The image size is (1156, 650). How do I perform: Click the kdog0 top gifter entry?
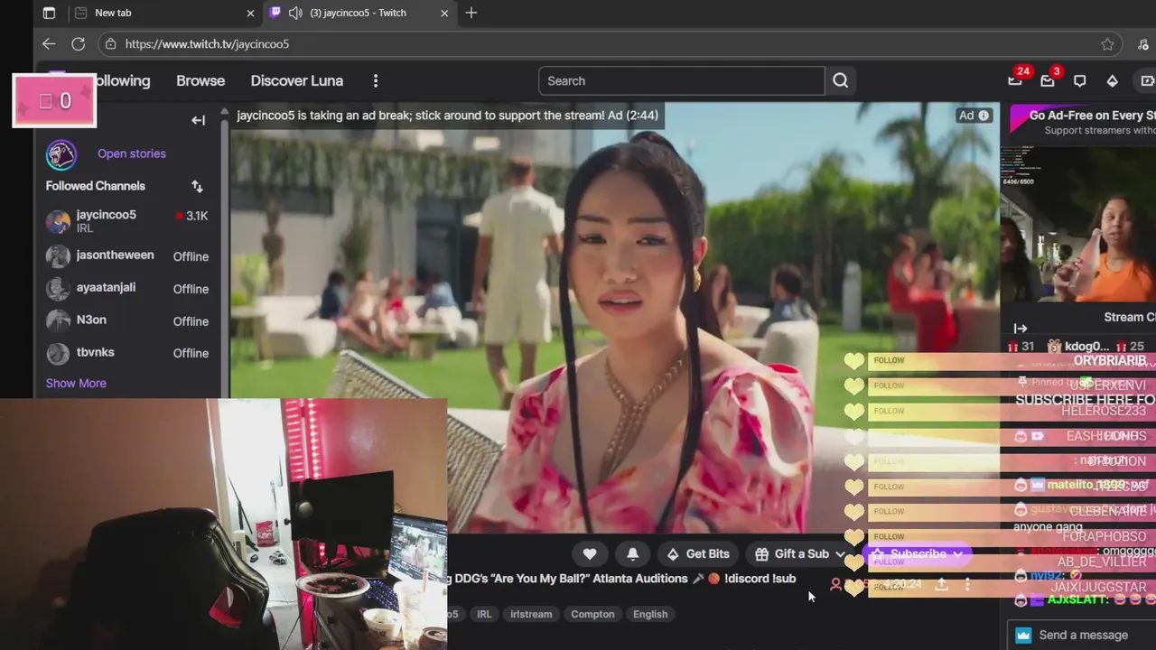coord(1077,347)
